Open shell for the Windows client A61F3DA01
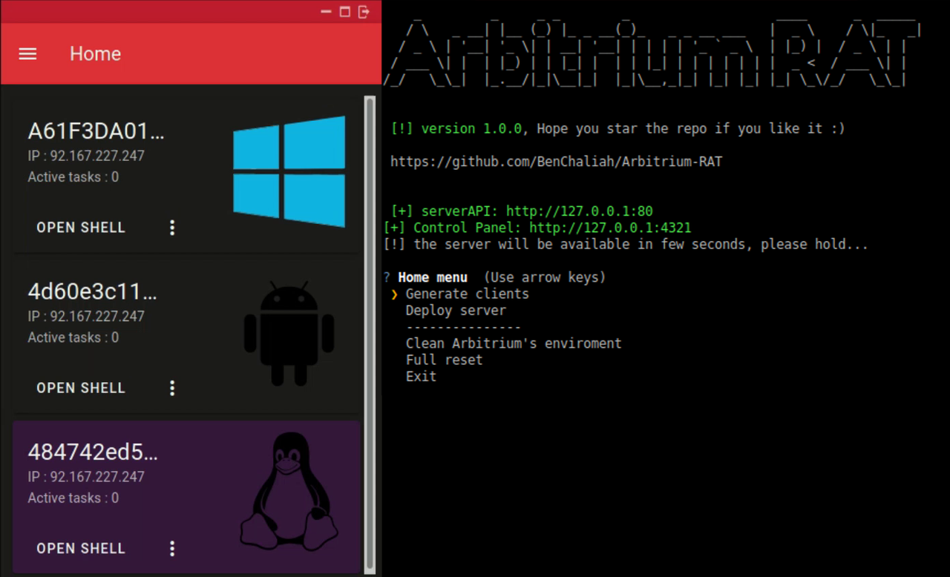Image resolution: width=950 pixels, height=577 pixels. (x=81, y=228)
